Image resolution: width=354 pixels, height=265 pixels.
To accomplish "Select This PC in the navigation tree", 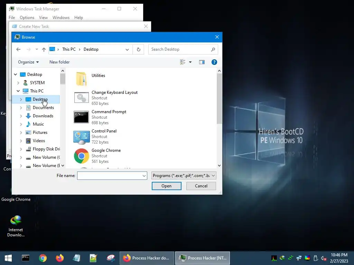I will [x=37, y=91].
